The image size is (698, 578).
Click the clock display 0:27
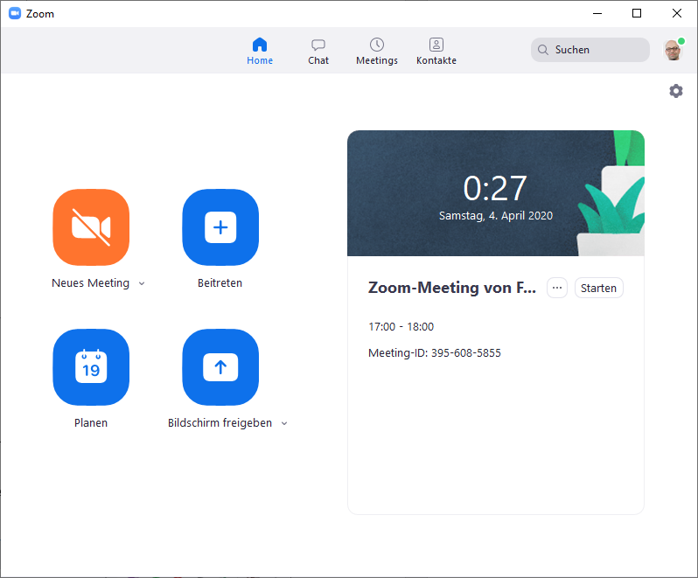495,188
